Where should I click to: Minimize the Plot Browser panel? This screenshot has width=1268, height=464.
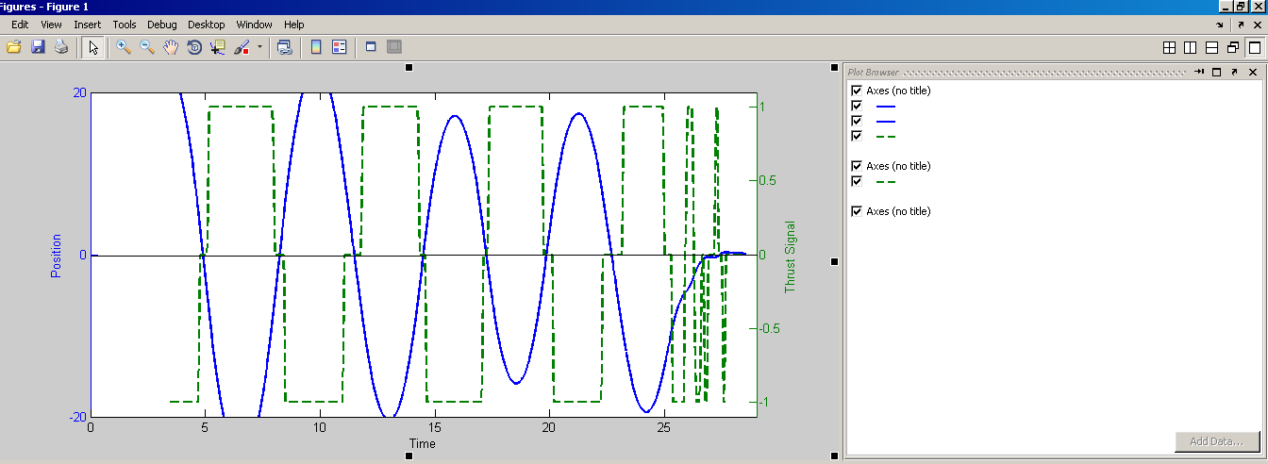coord(1200,72)
